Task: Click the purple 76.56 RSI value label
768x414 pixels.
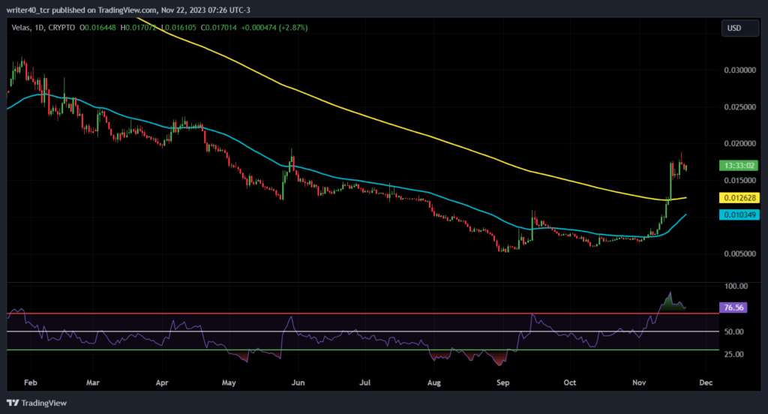Action: 733,307
